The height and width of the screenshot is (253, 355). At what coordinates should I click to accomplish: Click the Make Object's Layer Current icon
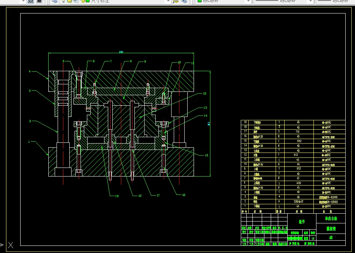coord(176,1)
